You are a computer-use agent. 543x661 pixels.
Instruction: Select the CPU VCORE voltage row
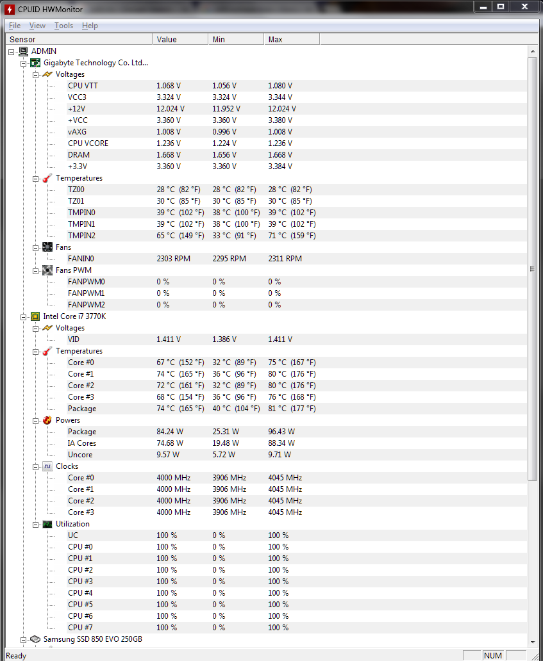tap(266, 143)
